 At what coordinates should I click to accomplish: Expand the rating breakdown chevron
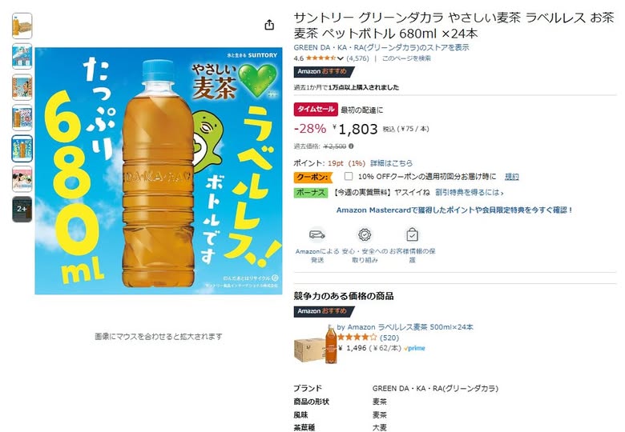click(x=340, y=58)
